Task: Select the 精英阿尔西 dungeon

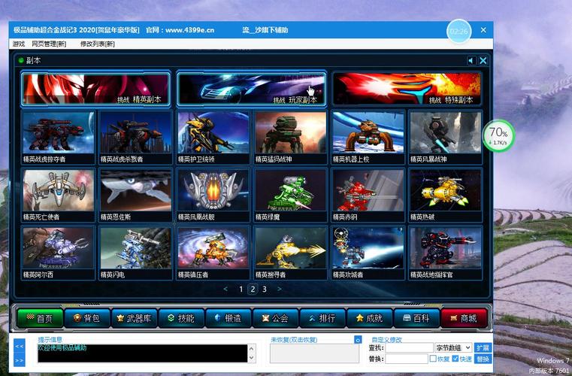Action: pyautogui.click(x=59, y=253)
